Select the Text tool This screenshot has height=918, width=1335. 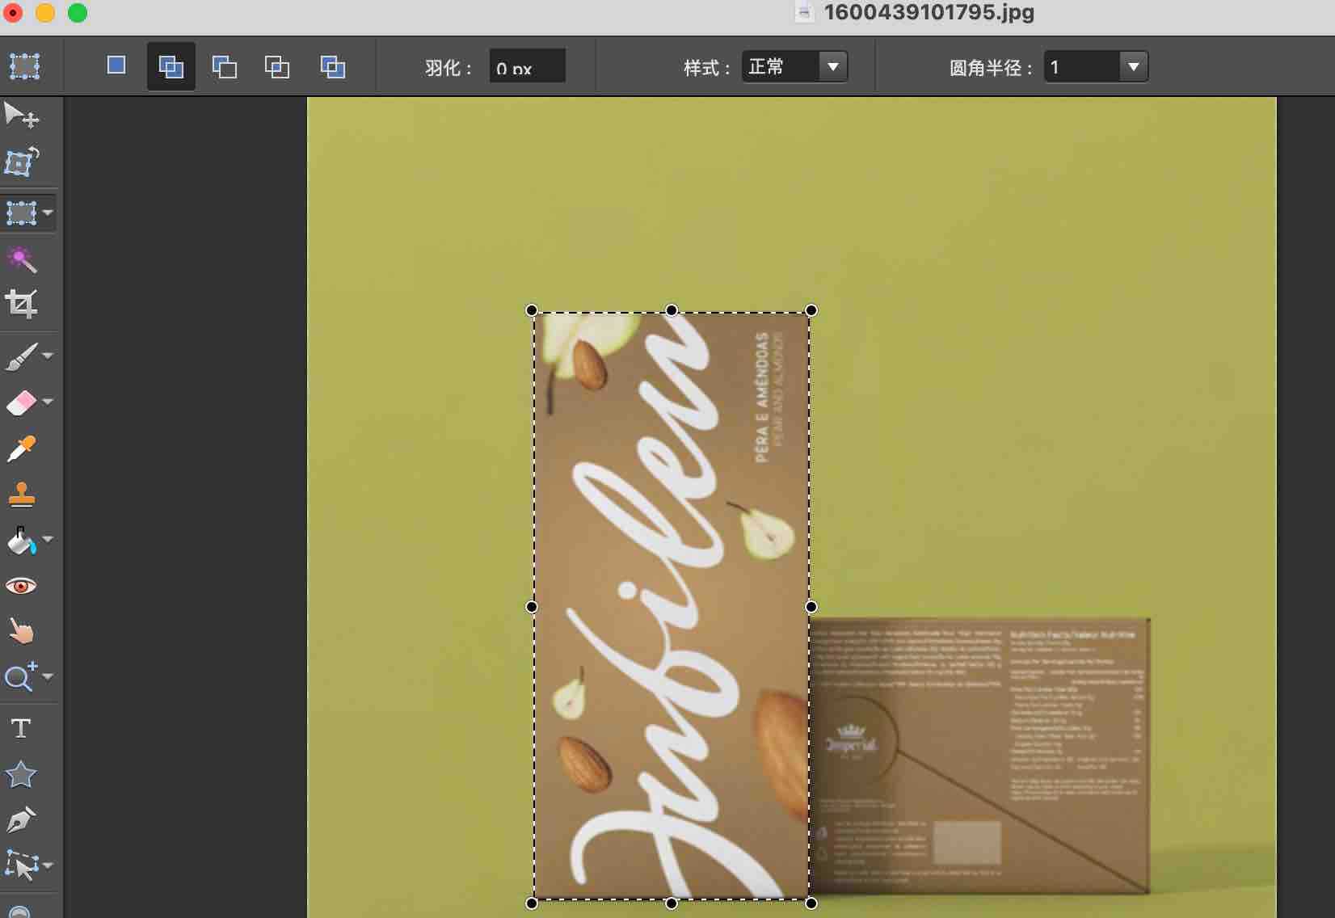[21, 728]
